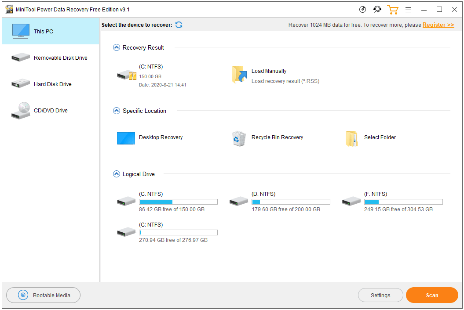Click the Load Manually folder icon

tap(239, 75)
